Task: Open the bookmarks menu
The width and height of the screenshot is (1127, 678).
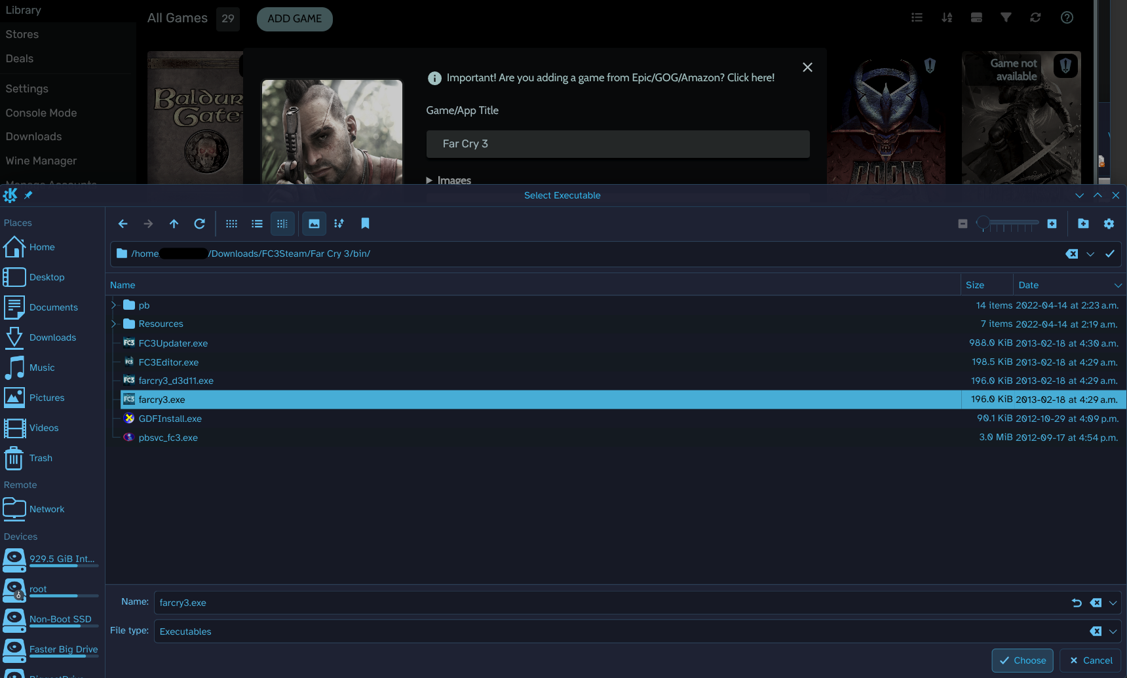Action: 365,224
